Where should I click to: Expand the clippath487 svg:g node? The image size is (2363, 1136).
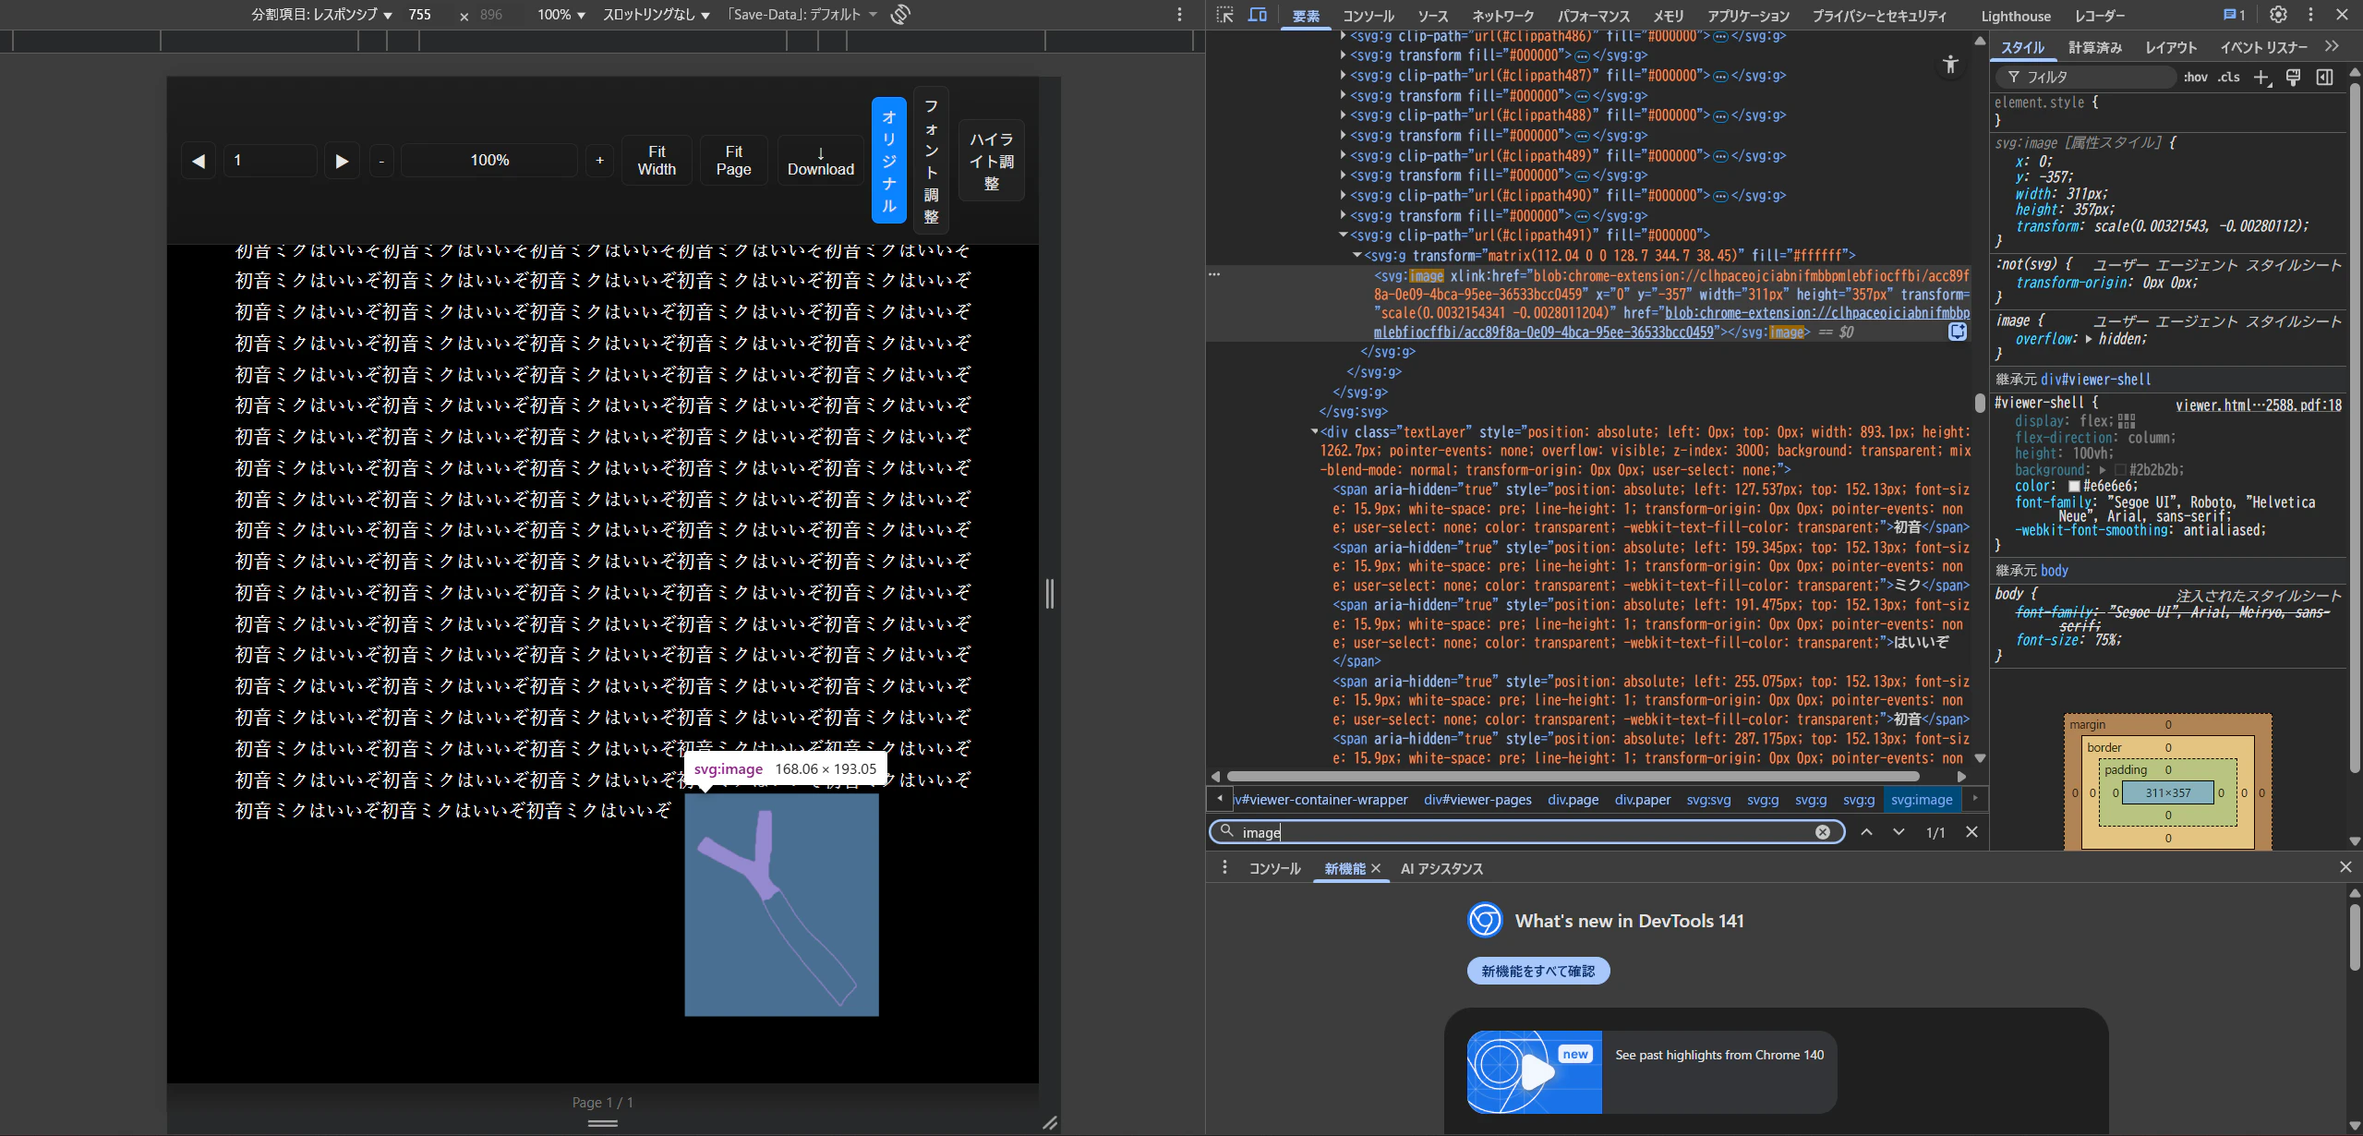[1343, 76]
